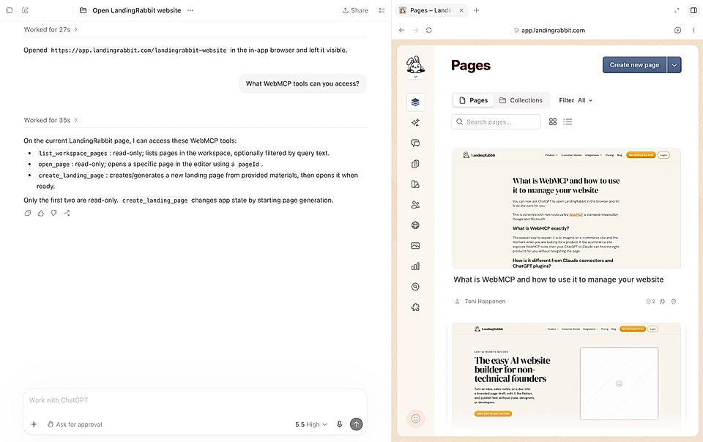Delete the WebMCP page with trash icon
Image resolution: width=703 pixels, height=442 pixels.
point(674,301)
